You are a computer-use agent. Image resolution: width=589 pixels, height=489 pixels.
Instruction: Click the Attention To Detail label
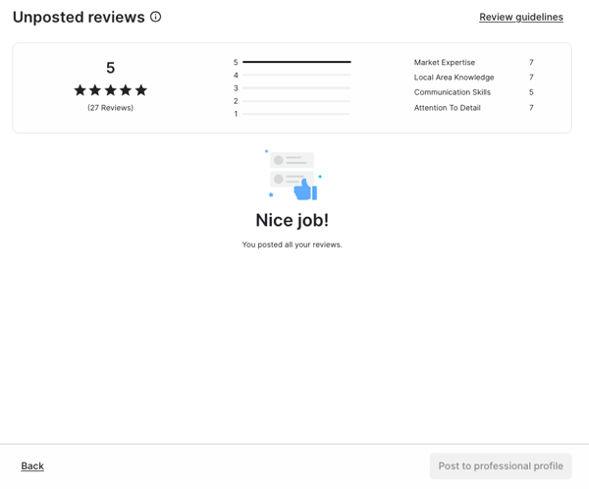[x=447, y=108]
